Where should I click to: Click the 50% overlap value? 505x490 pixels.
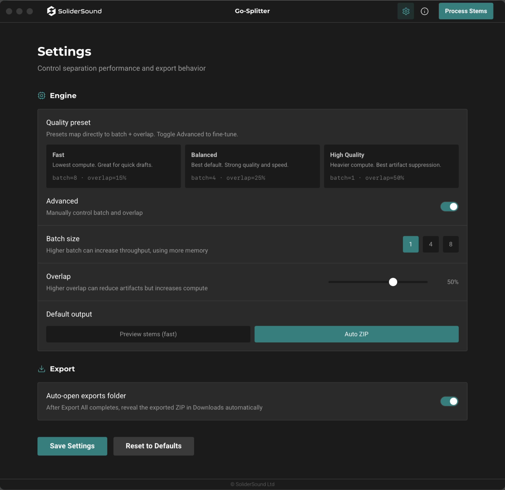click(x=453, y=282)
